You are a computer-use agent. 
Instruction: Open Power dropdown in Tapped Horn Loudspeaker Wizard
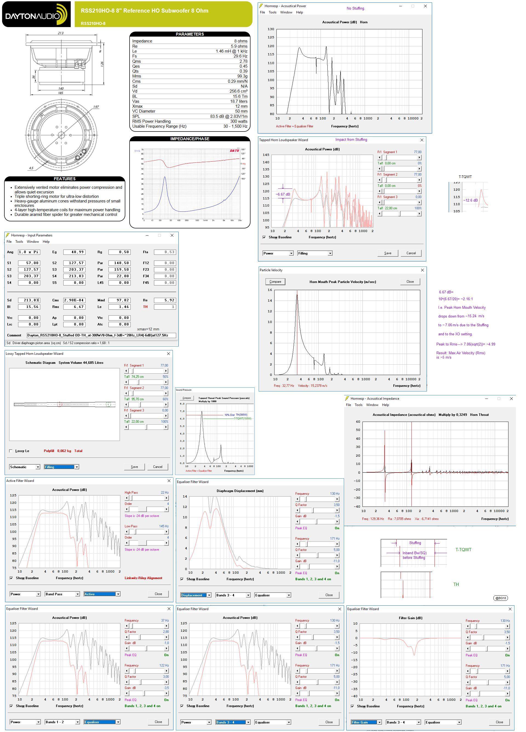(x=278, y=253)
